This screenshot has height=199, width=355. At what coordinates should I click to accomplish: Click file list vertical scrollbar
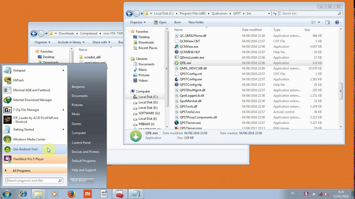(341, 91)
